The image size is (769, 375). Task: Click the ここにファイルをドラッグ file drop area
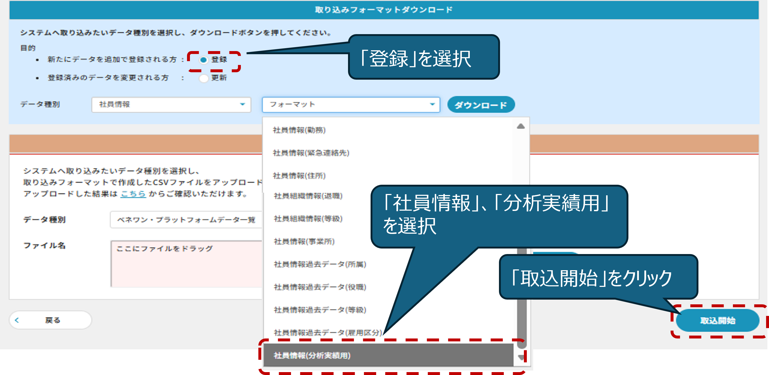pos(186,264)
